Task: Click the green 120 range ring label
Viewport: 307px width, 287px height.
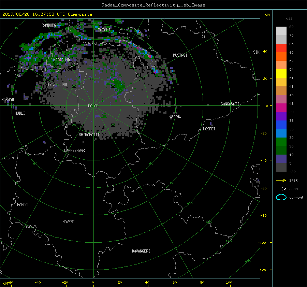Action: click(x=209, y=222)
